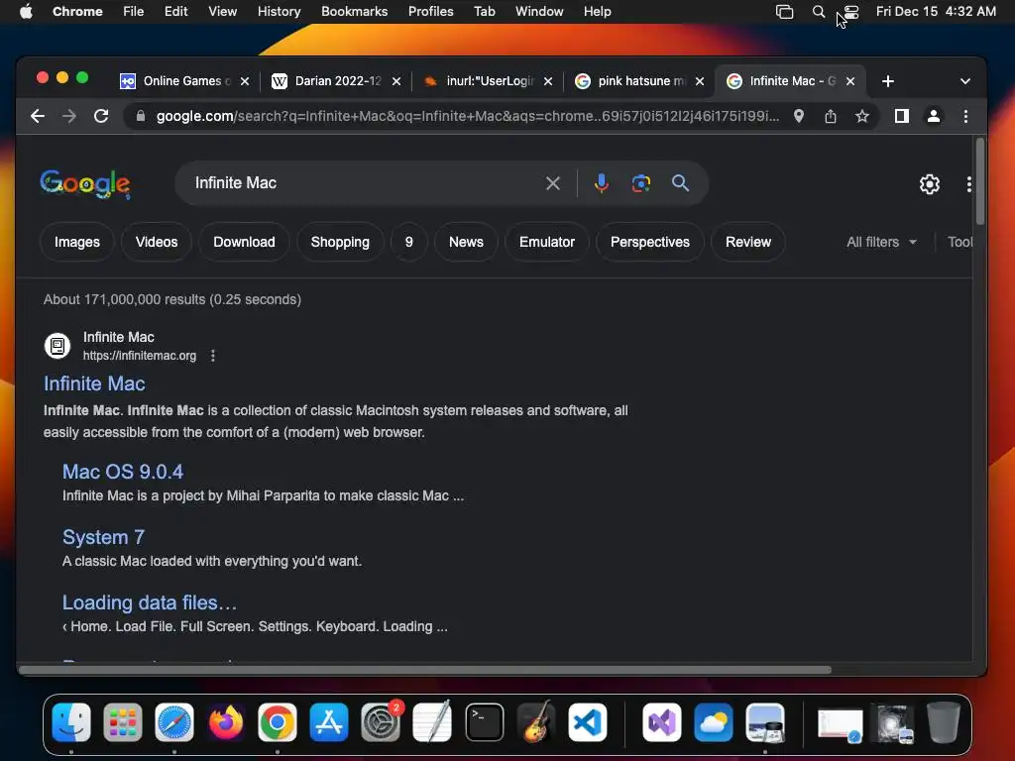Click the browser forward arrow
The height and width of the screenshot is (761, 1015).
(x=69, y=117)
